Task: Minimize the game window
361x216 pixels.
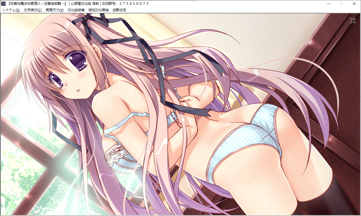Action: click(x=328, y=4)
